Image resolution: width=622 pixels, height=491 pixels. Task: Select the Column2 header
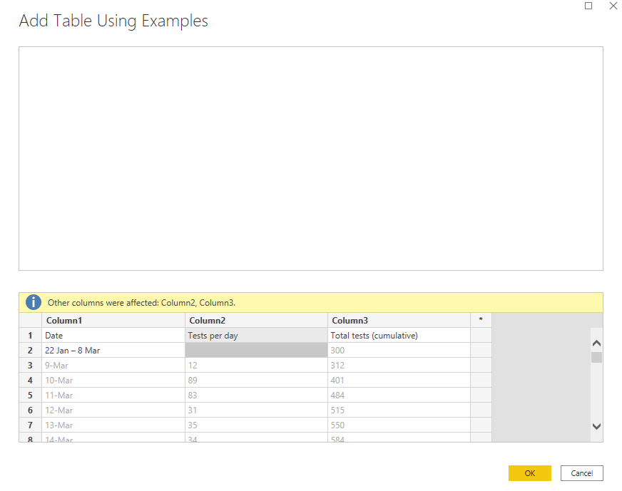coord(256,321)
